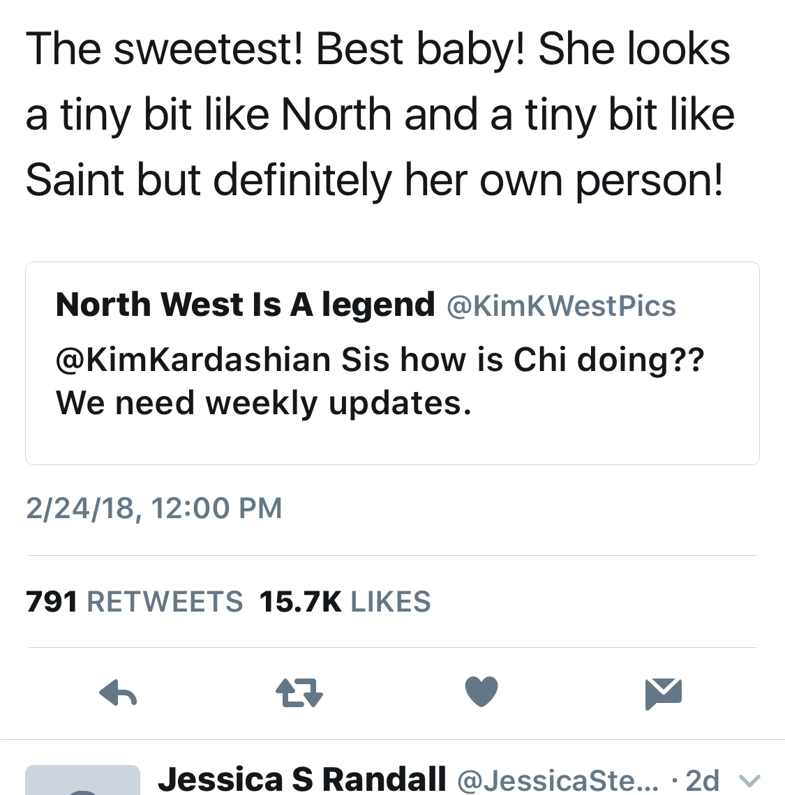785x795 pixels.
Task: Open Jessica S Randall's avatar thumbnail
Action: [82, 781]
